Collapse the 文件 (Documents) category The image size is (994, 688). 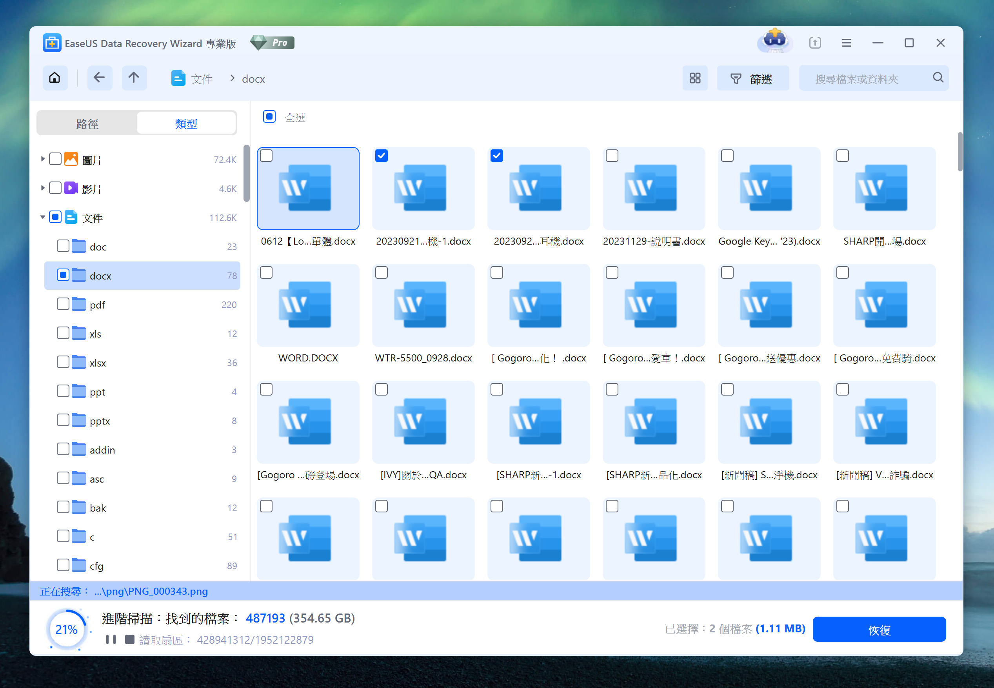pyautogui.click(x=42, y=217)
